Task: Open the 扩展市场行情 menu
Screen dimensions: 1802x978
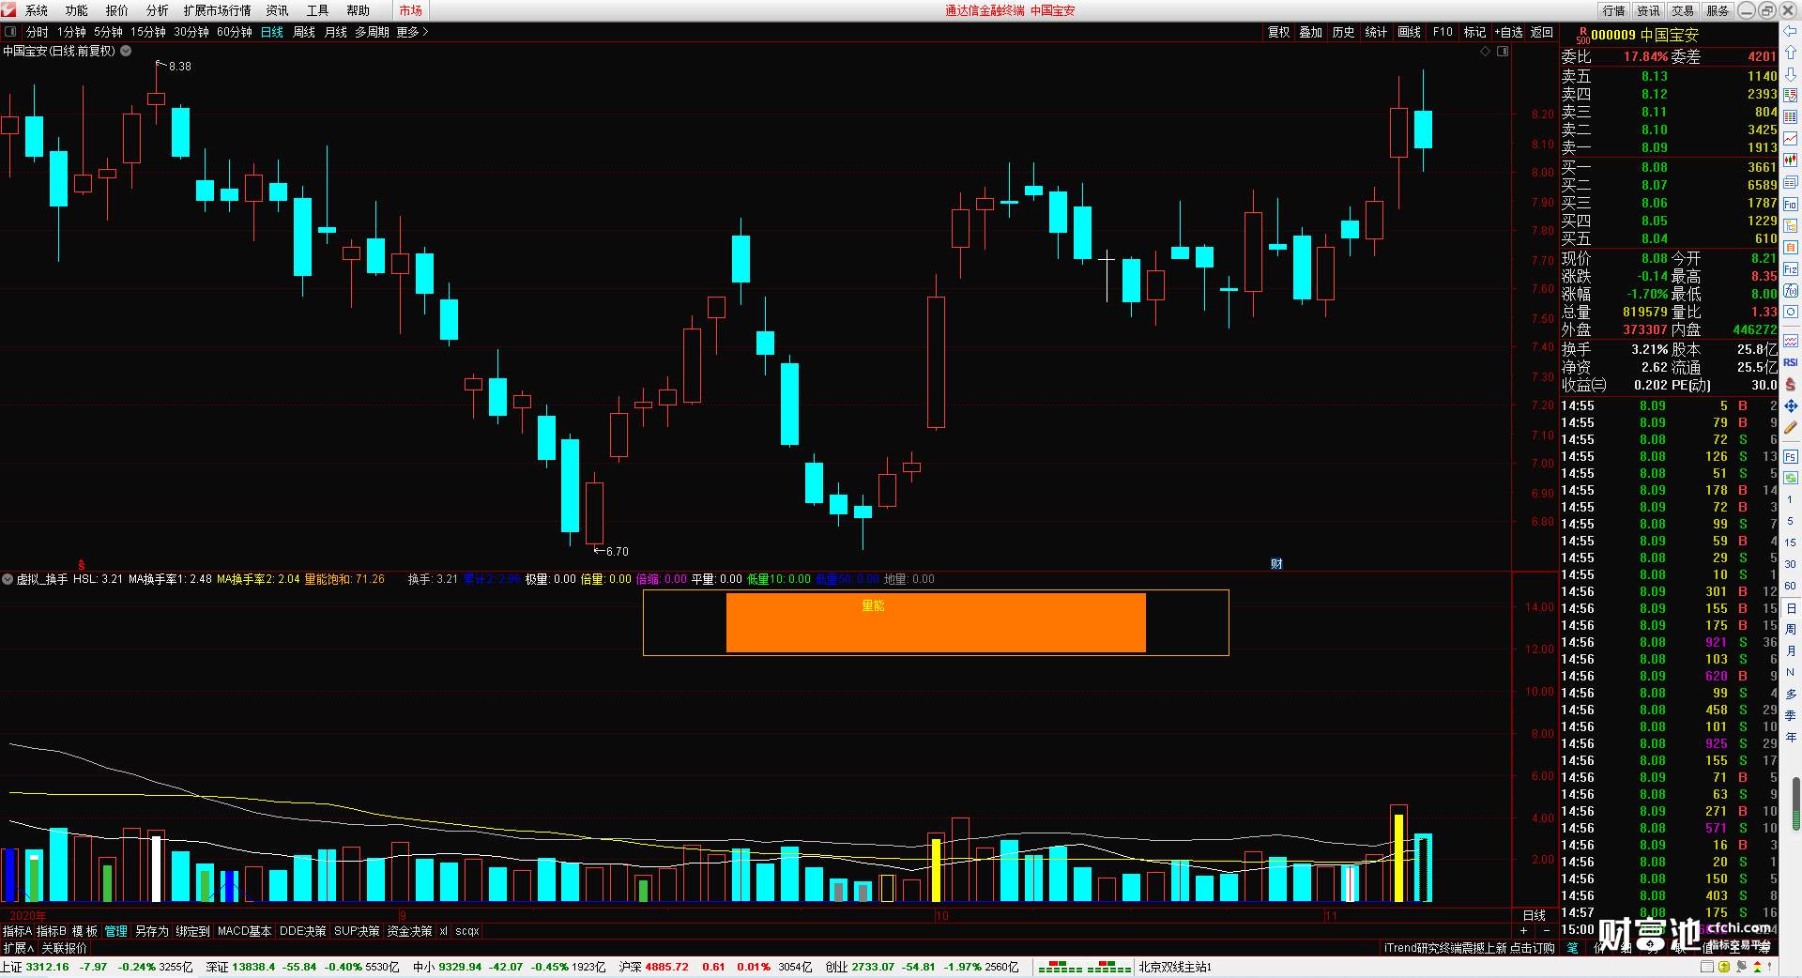Action: point(217,10)
